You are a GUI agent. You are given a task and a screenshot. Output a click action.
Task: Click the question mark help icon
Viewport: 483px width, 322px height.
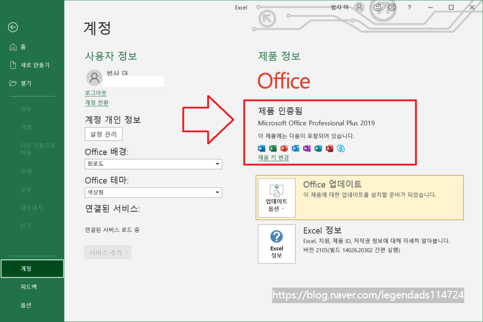click(x=409, y=8)
